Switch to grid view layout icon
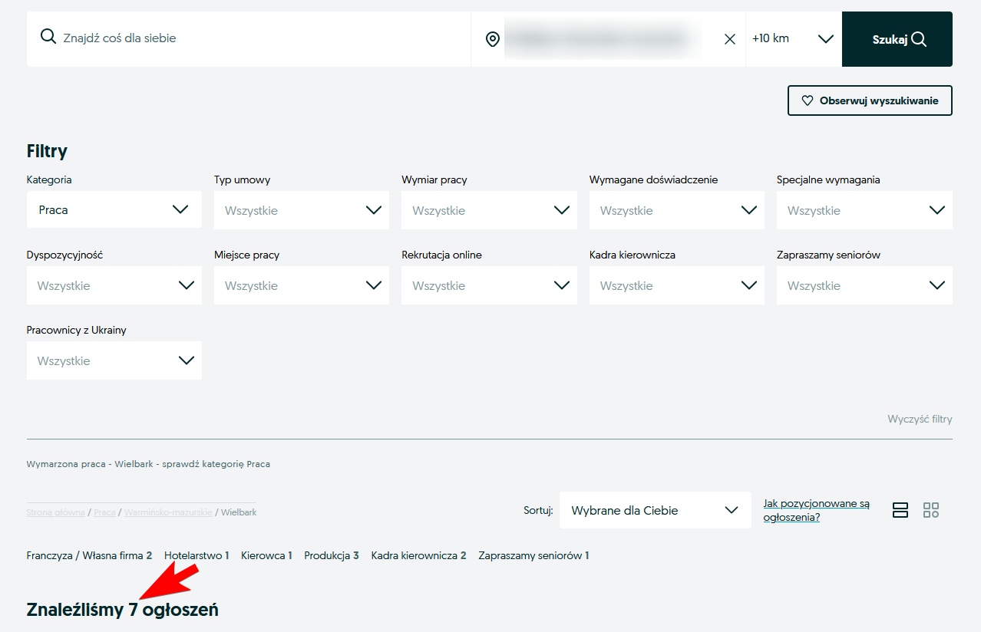The height and width of the screenshot is (632, 981). [931, 510]
